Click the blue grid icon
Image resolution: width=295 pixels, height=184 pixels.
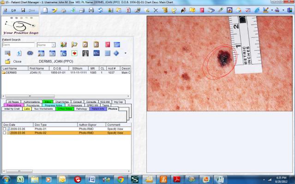pyautogui.click(x=108, y=53)
